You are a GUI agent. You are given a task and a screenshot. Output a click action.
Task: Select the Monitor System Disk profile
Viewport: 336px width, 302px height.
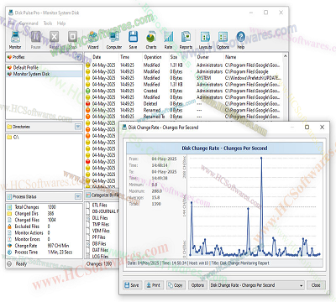[45, 74]
